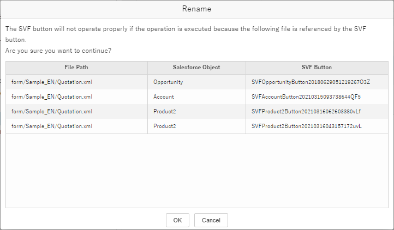The image size is (394, 230).
Task: Select SVFAccountButton20210315093738644QF5 cell
Action: click(x=317, y=96)
